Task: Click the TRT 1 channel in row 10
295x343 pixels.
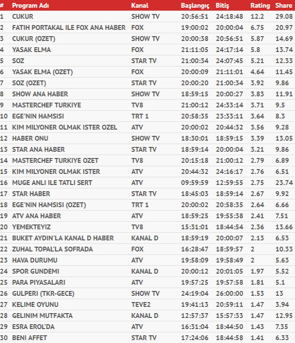Action: [x=140, y=116]
